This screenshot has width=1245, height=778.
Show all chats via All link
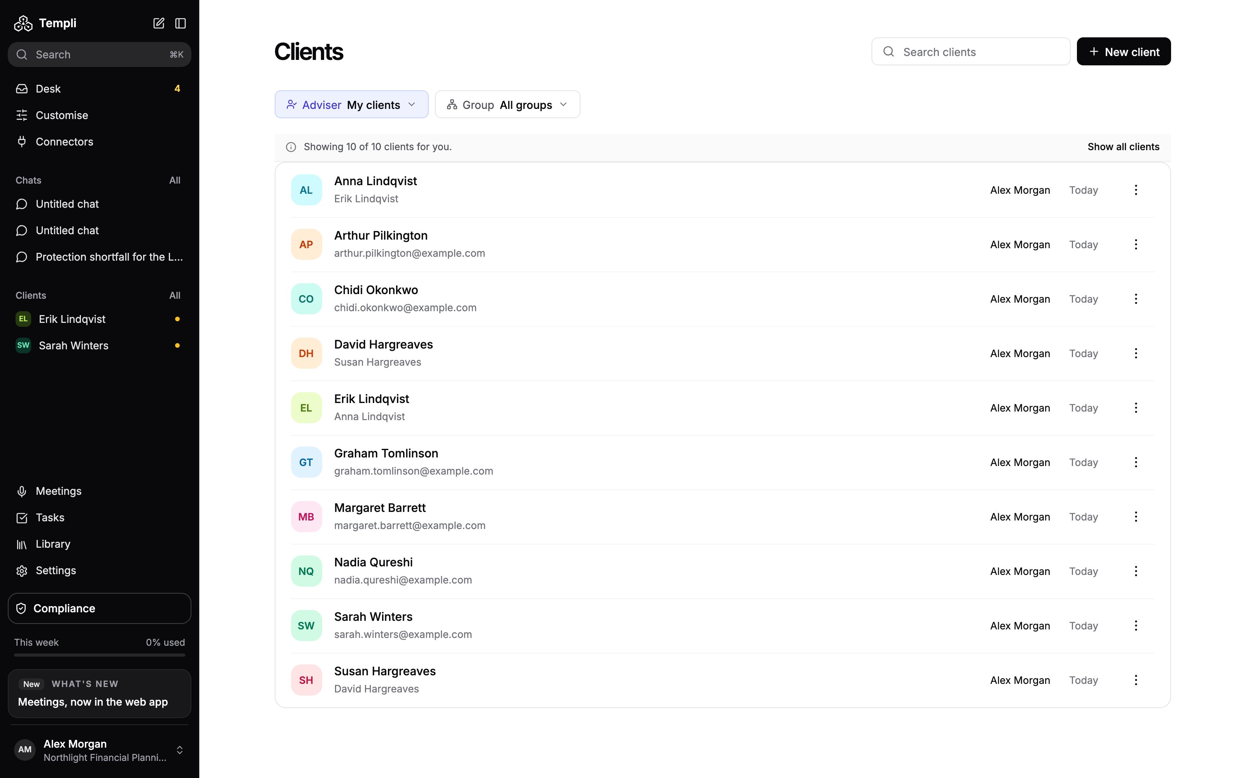pyautogui.click(x=175, y=180)
